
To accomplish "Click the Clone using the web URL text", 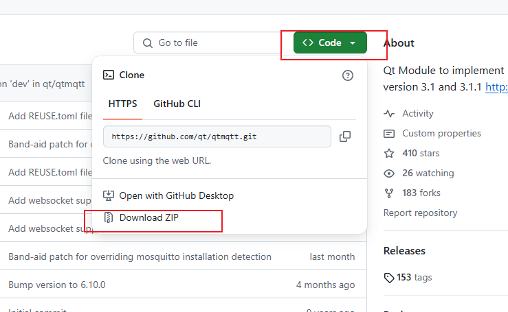I will coord(157,160).
